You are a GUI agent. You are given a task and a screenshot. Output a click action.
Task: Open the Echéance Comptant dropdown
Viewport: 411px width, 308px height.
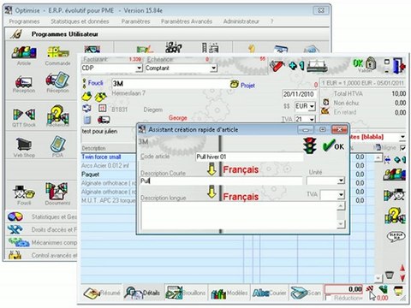(213, 68)
